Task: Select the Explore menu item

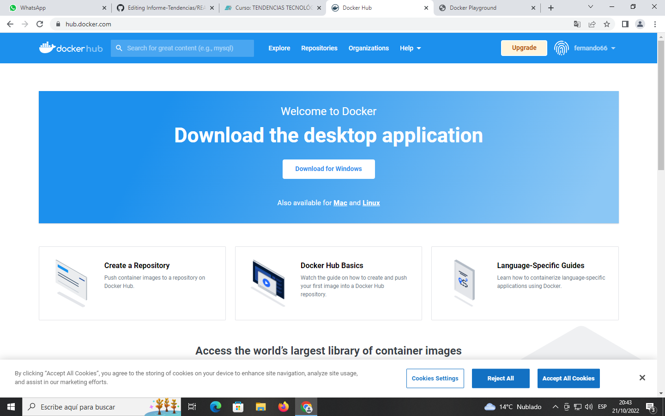Action: point(279,48)
